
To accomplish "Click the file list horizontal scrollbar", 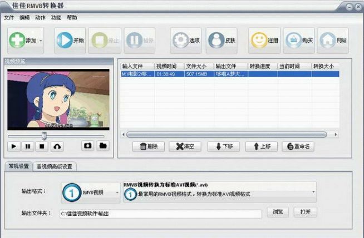I will 227,134.
